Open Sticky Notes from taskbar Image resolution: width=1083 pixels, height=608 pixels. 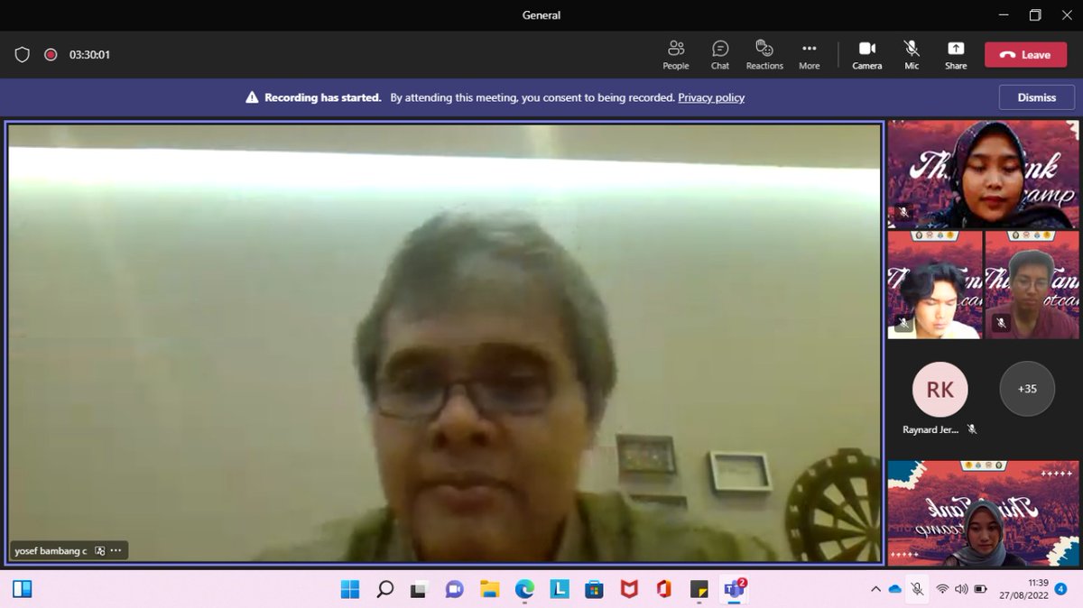(699, 589)
